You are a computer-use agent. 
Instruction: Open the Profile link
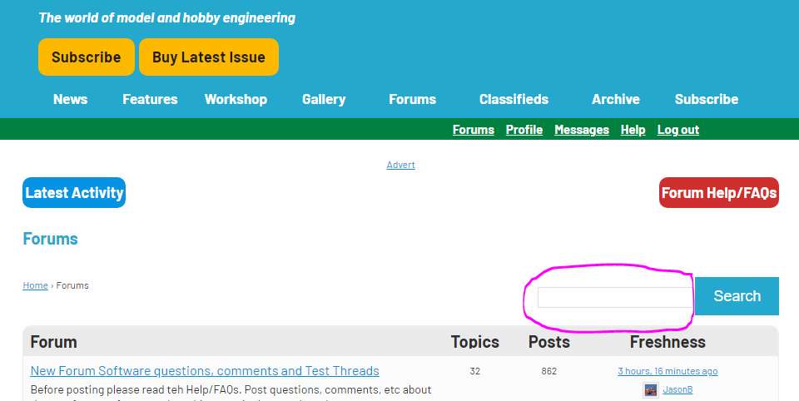tap(524, 130)
